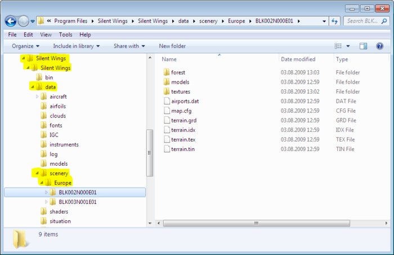
Task: Select terrain.tex file icon
Action: pyautogui.click(x=167, y=139)
